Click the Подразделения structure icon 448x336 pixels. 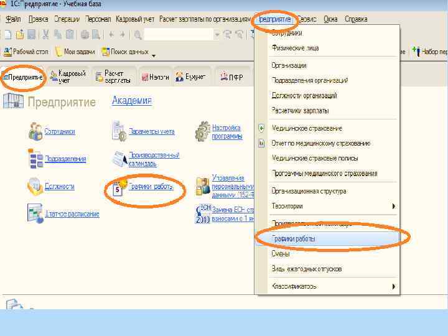(35, 158)
